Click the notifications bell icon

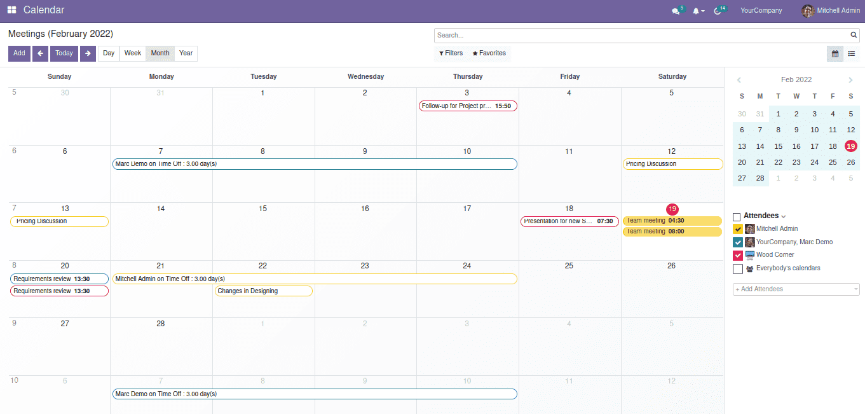[697, 11]
